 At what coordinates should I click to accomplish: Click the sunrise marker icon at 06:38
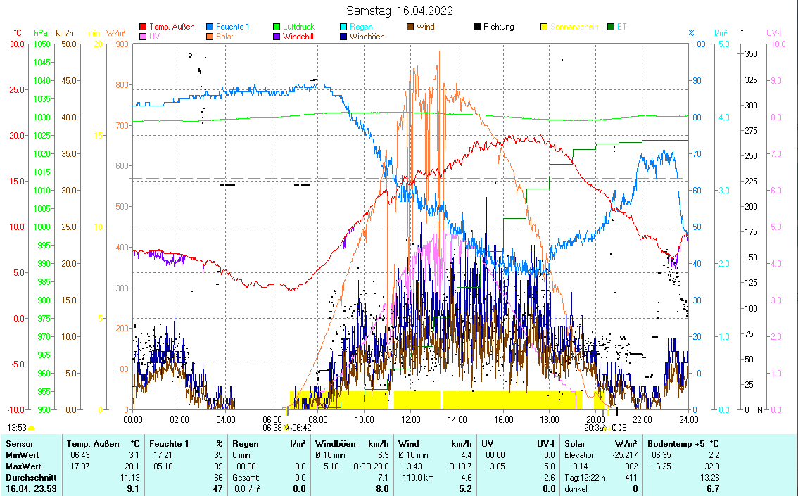(286, 427)
